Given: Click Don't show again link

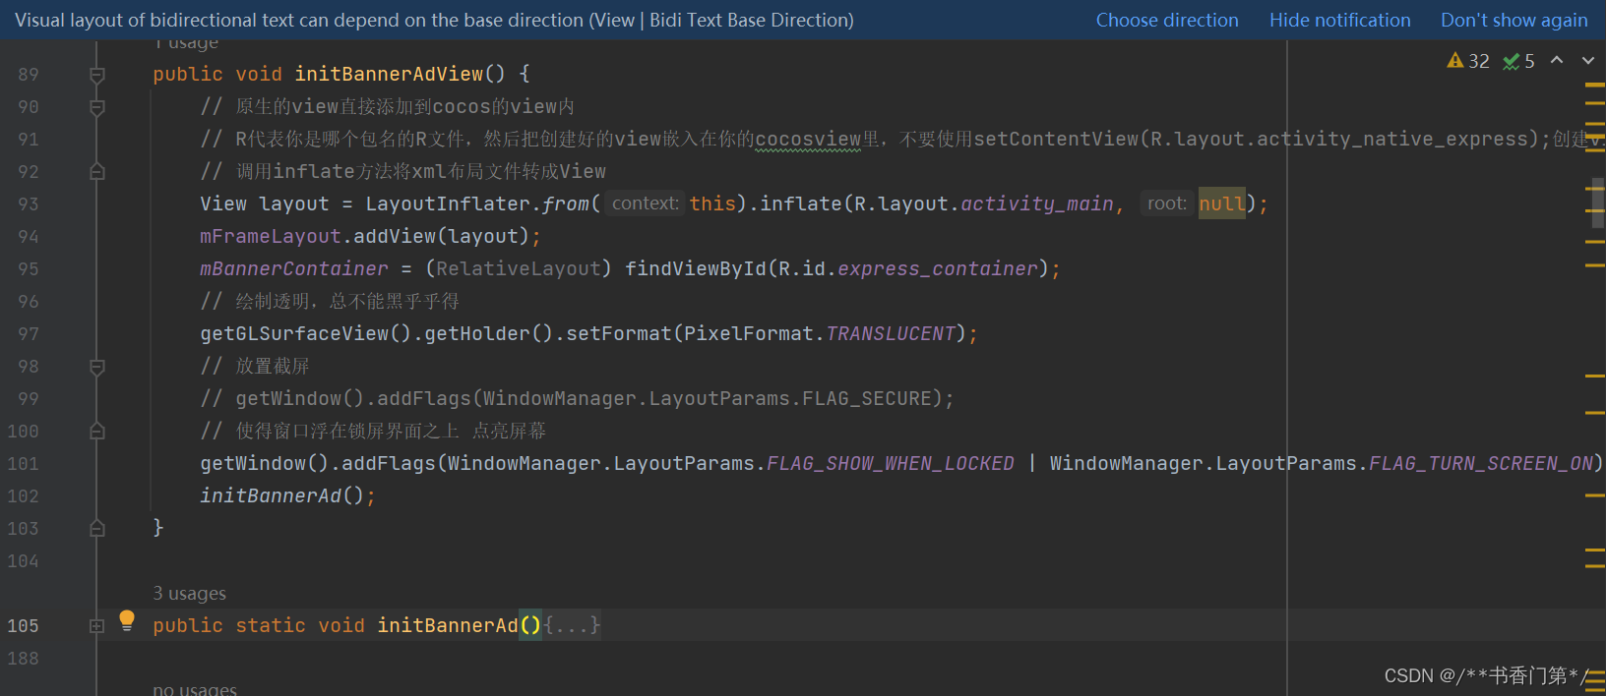Looking at the screenshot, I should tap(1513, 20).
